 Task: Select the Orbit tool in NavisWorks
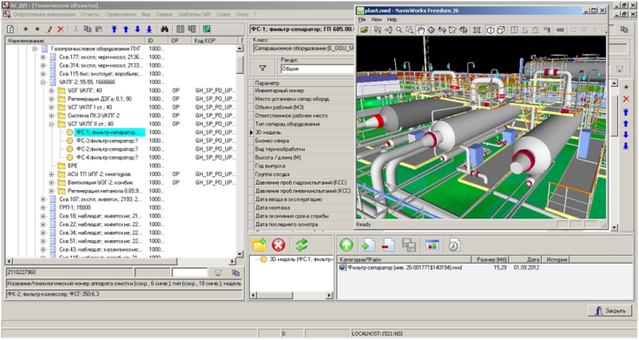[431, 29]
